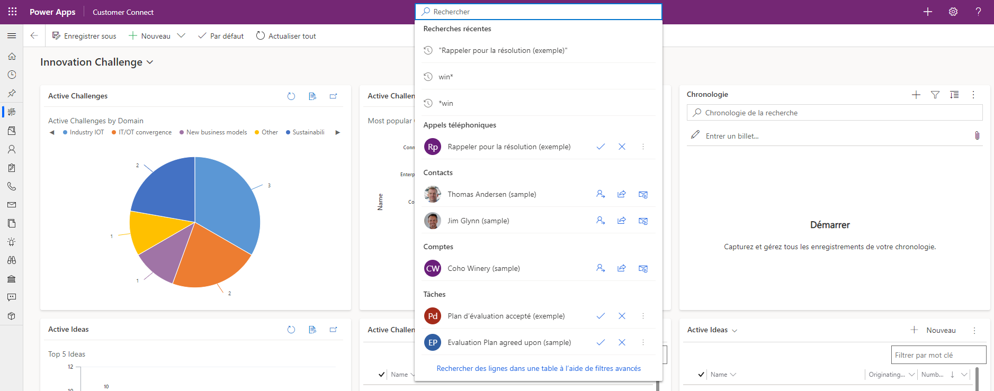This screenshot has width=994, height=391.
Task: Select recent search *win
Action: click(x=539, y=103)
